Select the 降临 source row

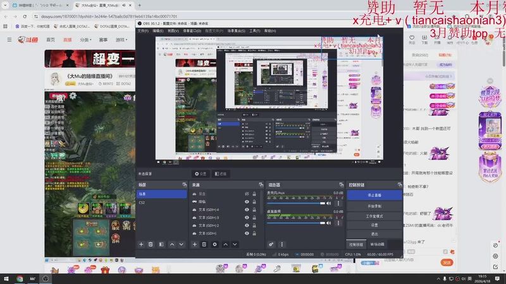point(225,202)
